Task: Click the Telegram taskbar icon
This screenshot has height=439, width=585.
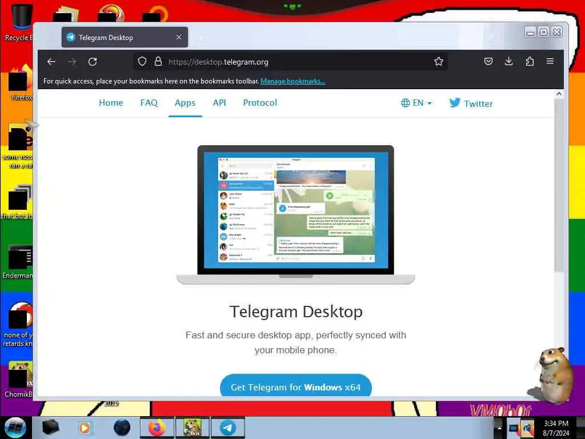Action: click(227, 428)
